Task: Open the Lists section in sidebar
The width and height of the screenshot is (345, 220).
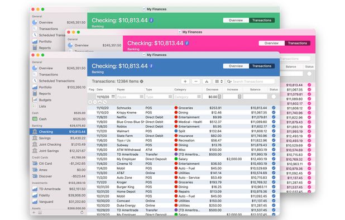Action: pos(59,106)
